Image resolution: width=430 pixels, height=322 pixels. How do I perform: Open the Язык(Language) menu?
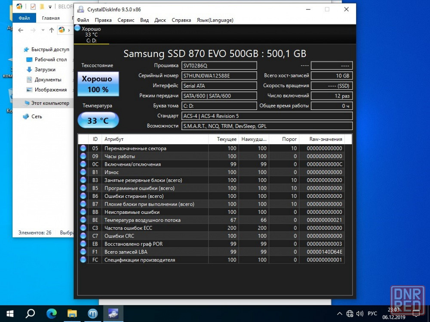tap(215, 20)
